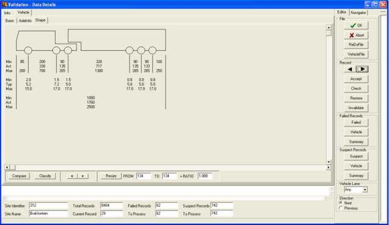Image resolution: width=389 pixels, height=225 pixels.
Task: Click the Failed records button
Action: point(356,123)
